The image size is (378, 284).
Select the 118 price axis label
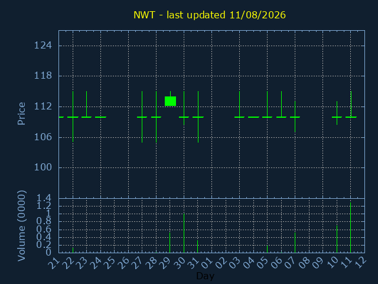(43, 76)
